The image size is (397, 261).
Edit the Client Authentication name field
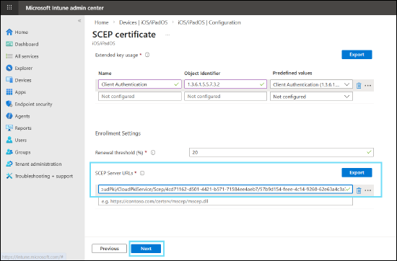tap(140, 84)
